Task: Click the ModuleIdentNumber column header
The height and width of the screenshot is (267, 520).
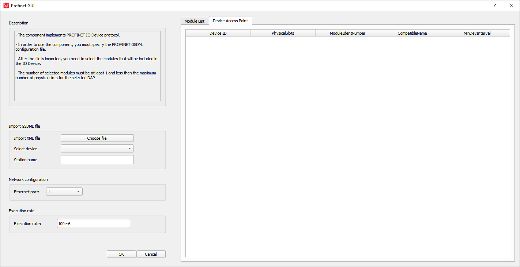Action: tap(347, 33)
